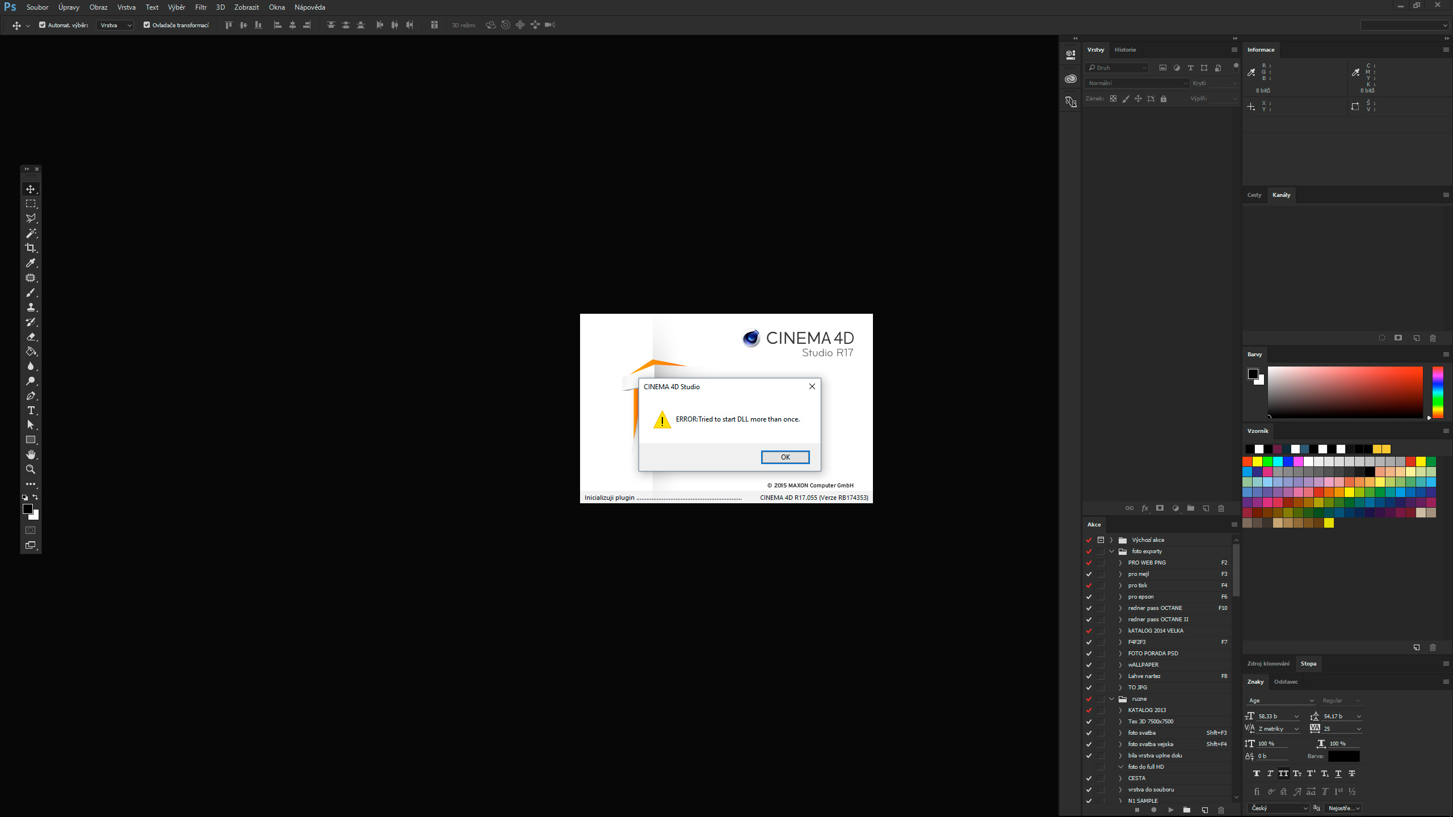Open the Age font family dropdown

click(1281, 701)
